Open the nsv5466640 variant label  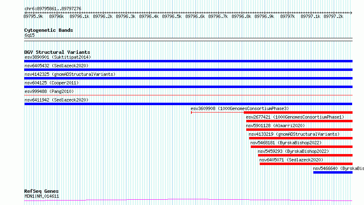(339, 168)
